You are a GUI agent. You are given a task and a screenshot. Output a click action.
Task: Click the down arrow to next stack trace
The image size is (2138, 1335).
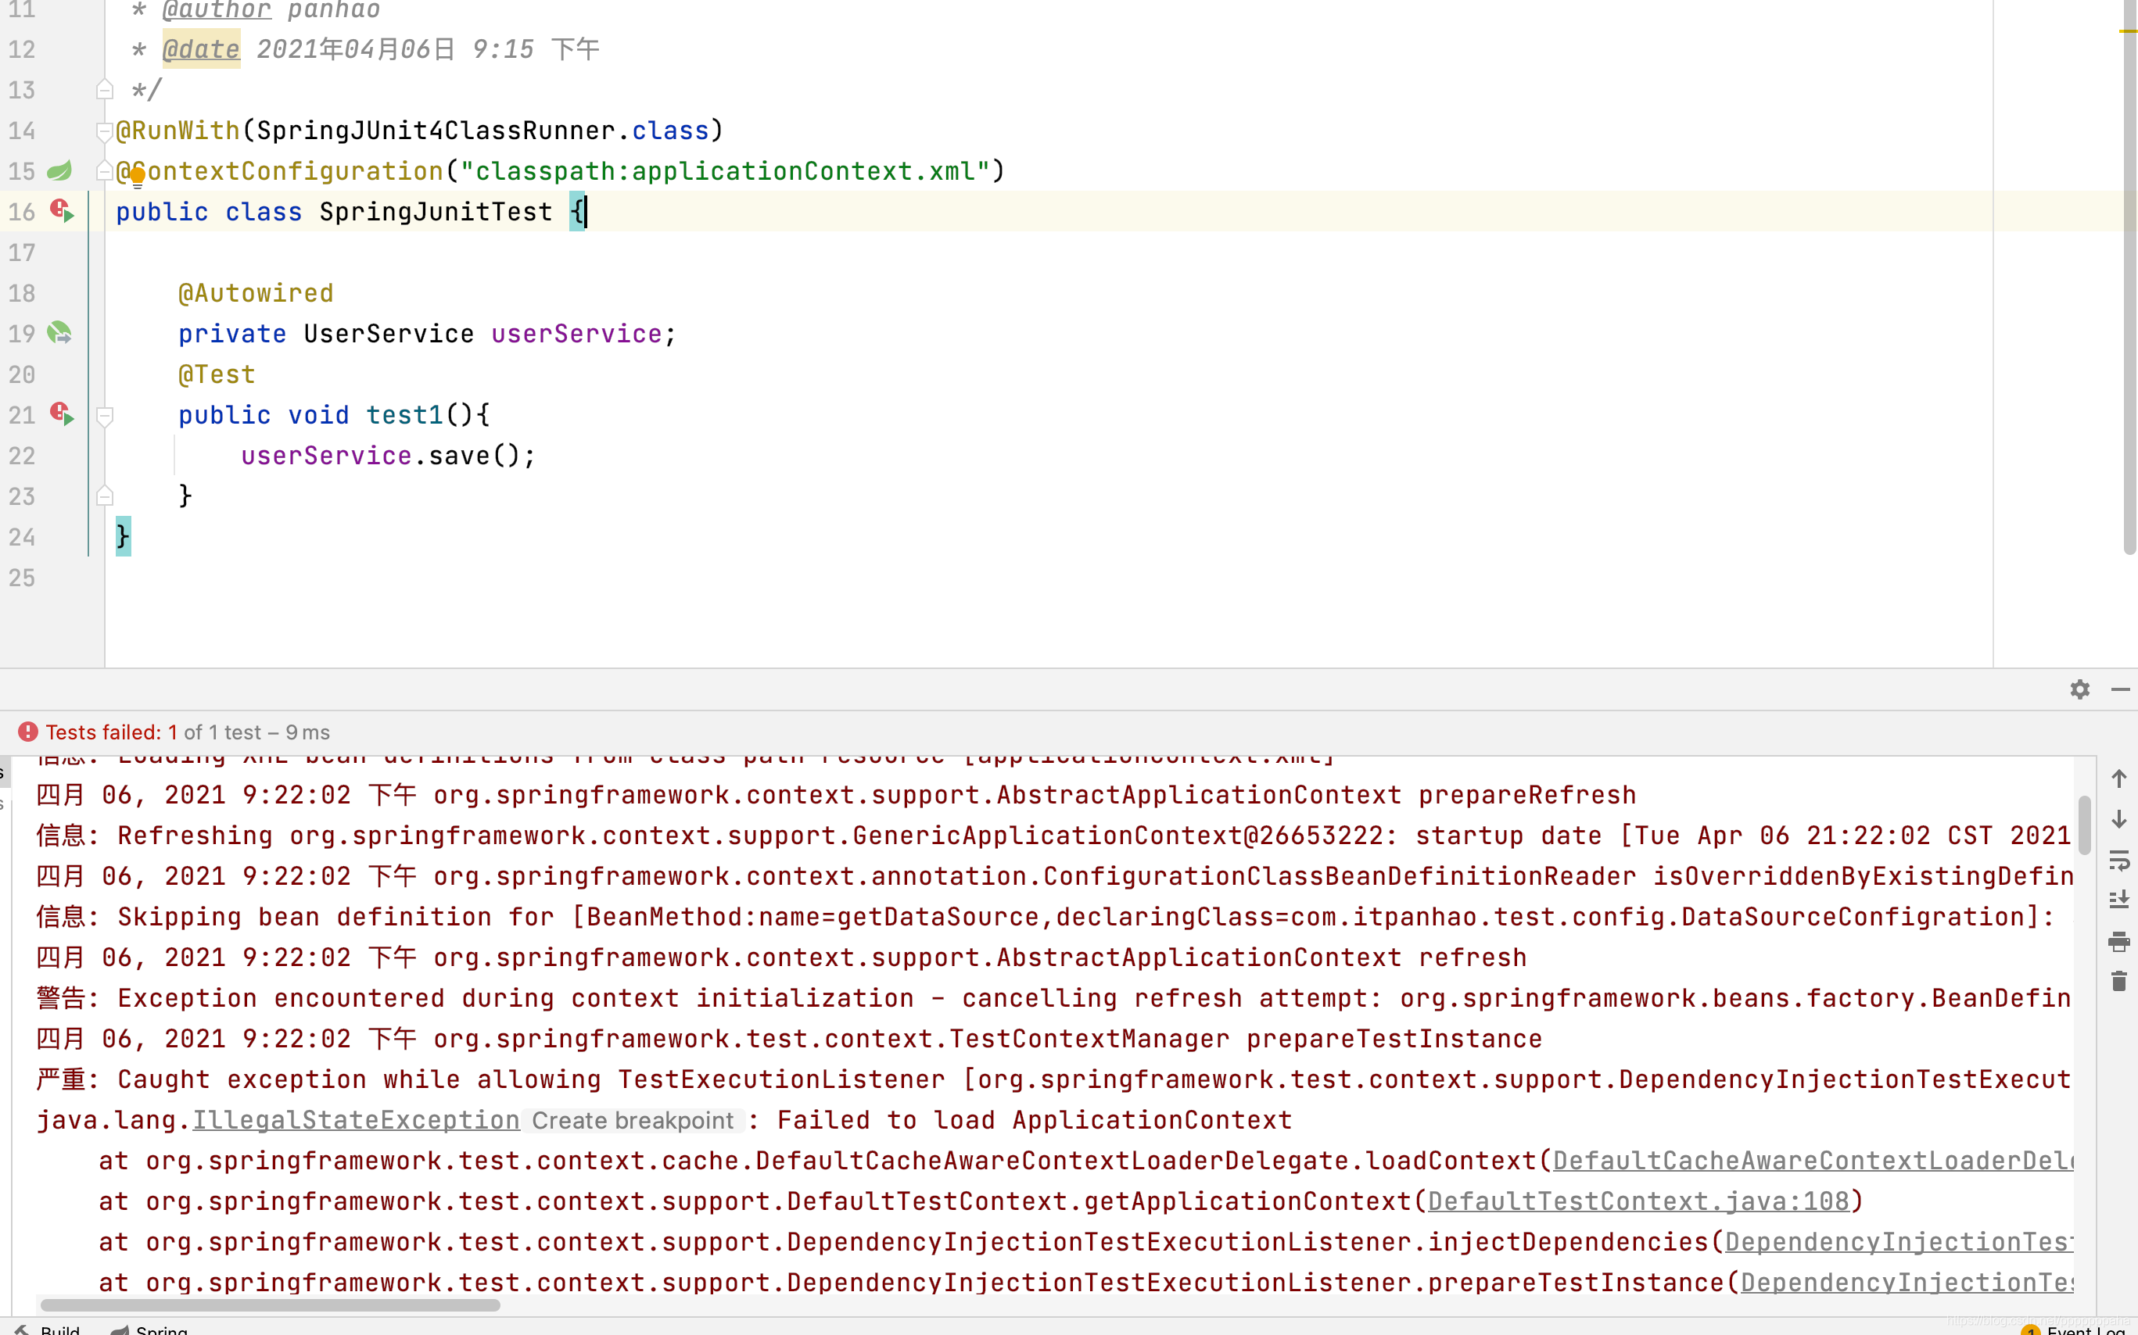(x=2118, y=819)
